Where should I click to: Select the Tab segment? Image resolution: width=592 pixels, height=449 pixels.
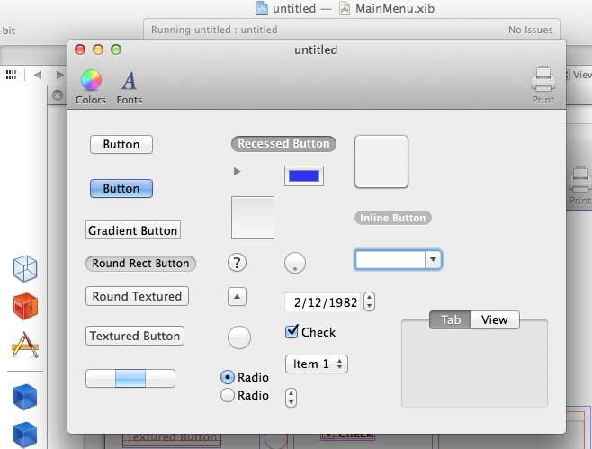451,320
